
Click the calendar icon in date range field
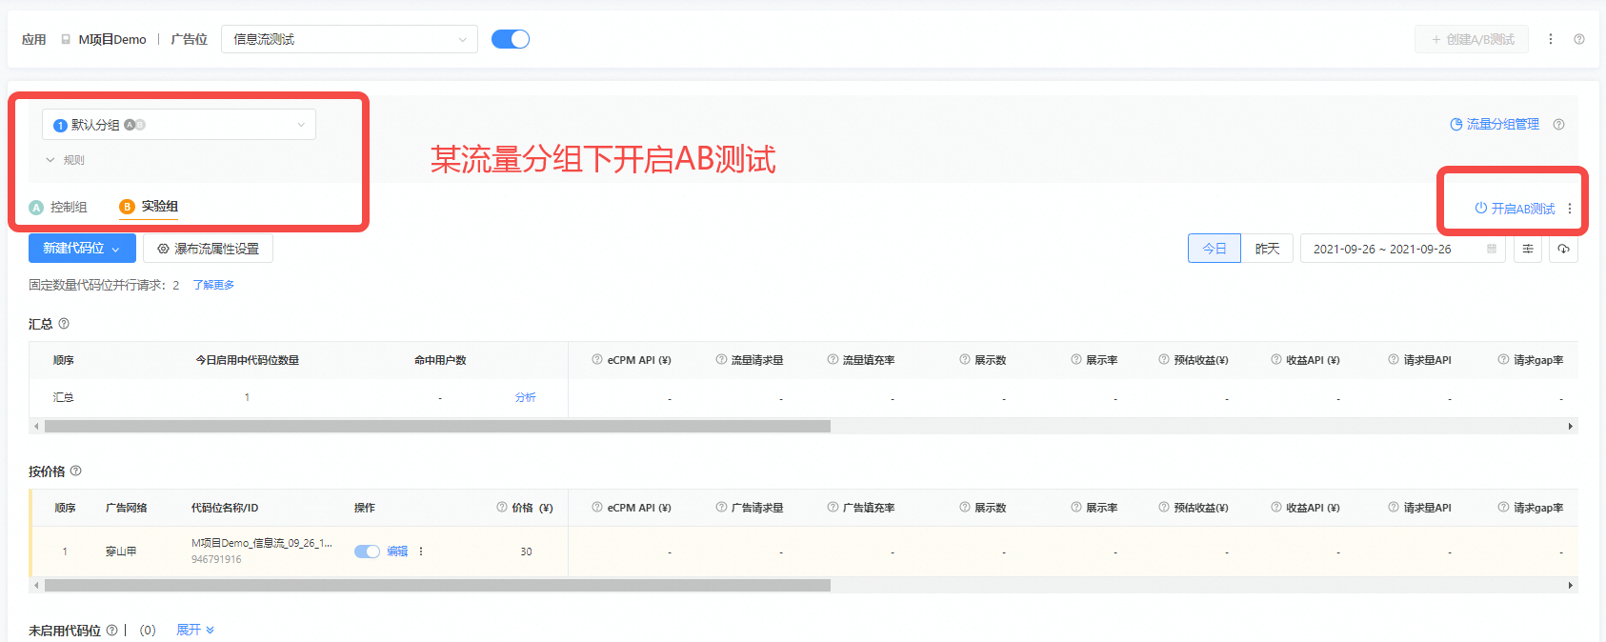[1492, 249]
